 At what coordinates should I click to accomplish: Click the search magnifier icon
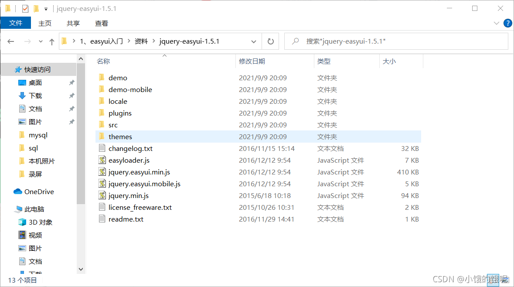295,41
